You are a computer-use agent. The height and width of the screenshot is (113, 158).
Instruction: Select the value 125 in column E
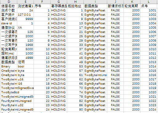(x=25, y=32)
